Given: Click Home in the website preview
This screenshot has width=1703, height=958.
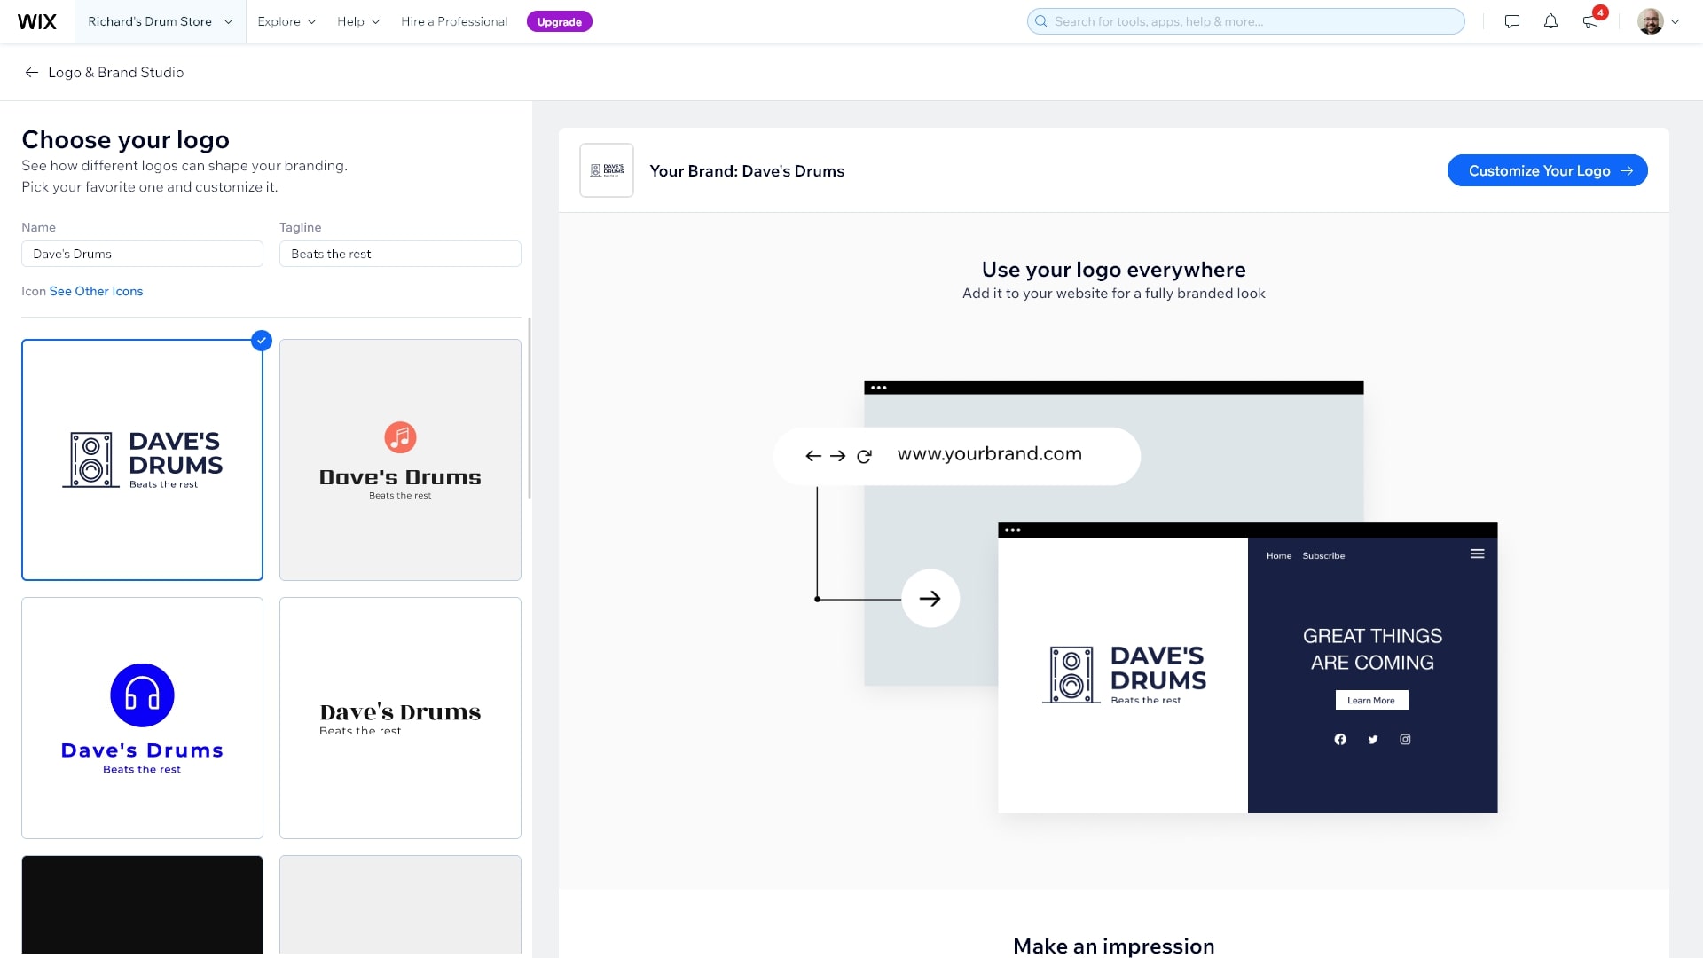Looking at the screenshot, I should click(1279, 556).
